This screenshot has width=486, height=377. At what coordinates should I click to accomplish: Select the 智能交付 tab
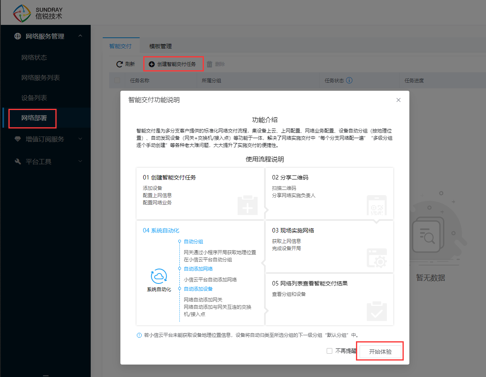pos(120,46)
